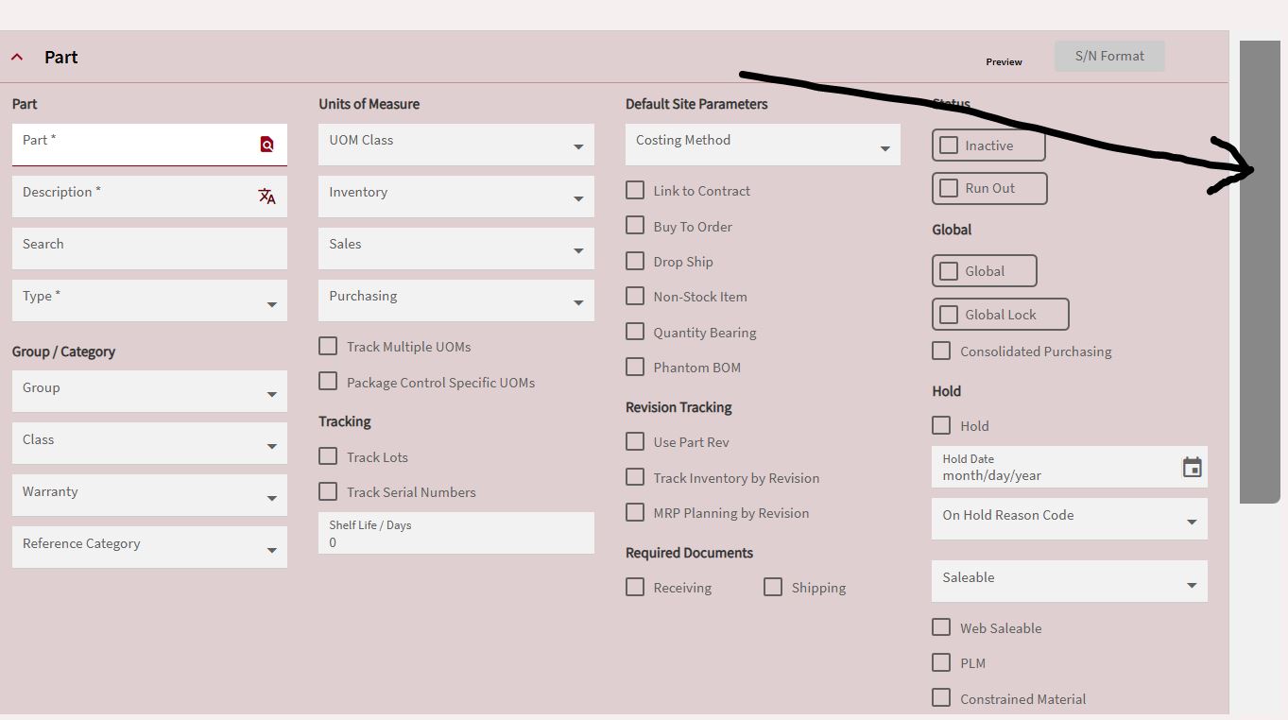The width and height of the screenshot is (1288, 720).
Task: Click the S/N Format button
Action: pyautogui.click(x=1109, y=56)
